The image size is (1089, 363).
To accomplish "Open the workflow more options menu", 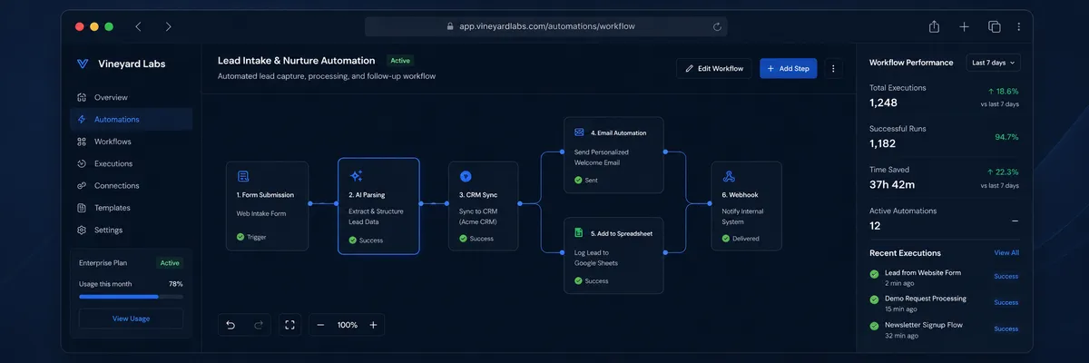I will 834,68.
